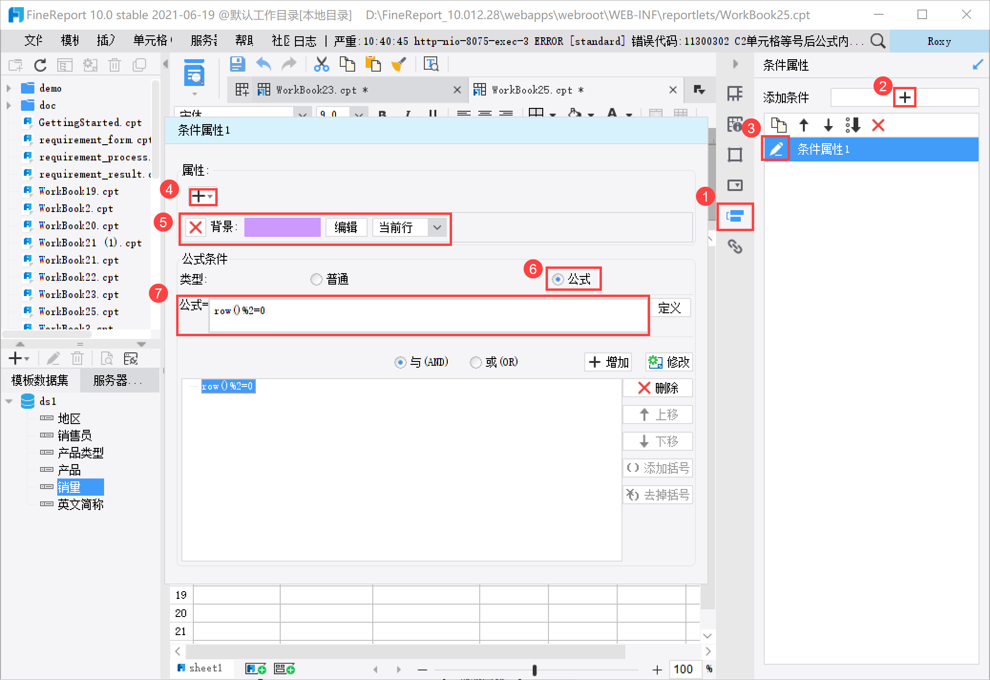This screenshot has width=990, height=680.
Task: Click the red X delete condition icon
Action: coord(878,126)
